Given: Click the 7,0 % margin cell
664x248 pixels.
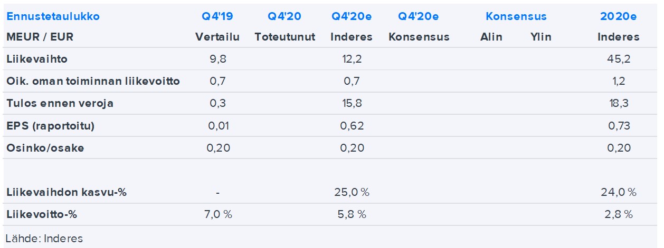Looking at the screenshot, I should pyautogui.click(x=217, y=214).
